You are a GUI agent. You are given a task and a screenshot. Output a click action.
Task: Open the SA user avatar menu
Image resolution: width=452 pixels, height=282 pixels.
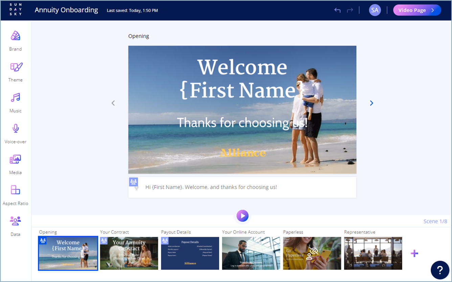[375, 10]
